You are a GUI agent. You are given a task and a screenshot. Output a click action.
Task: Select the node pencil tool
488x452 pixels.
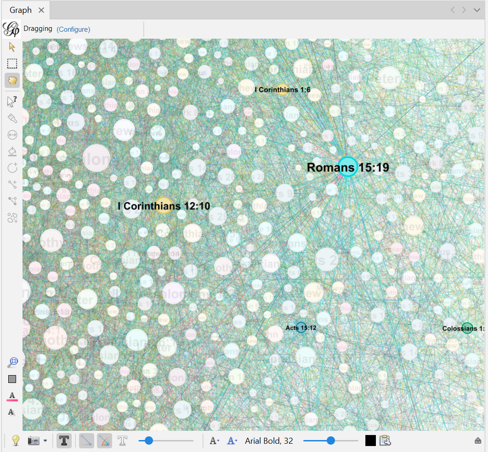[x=12, y=168]
